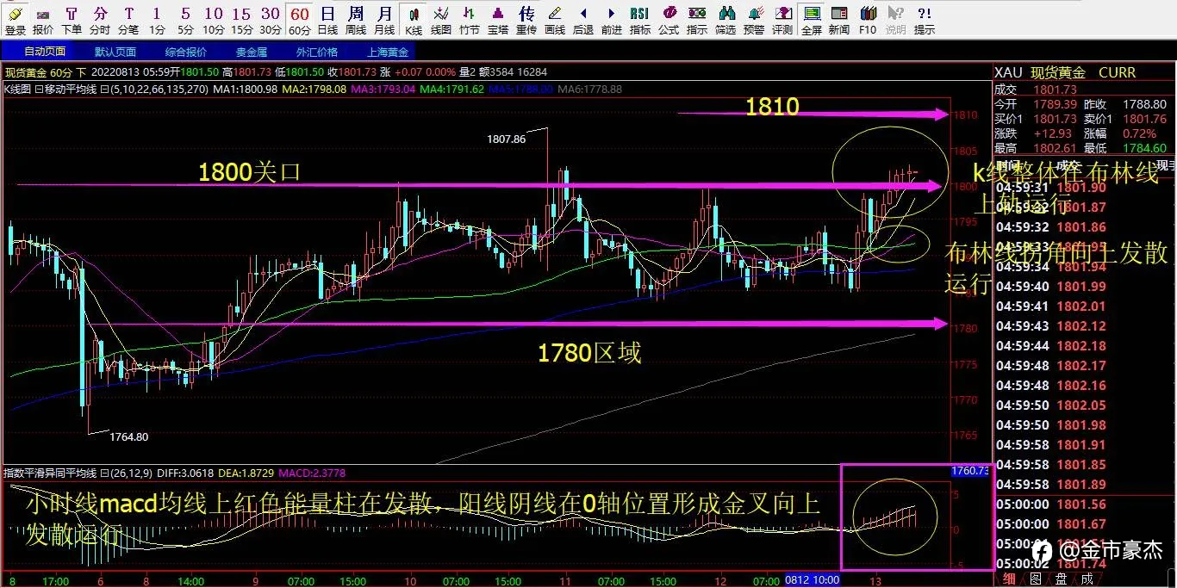Switch to 周线 weekly chart
Image resolution: width=1177 pixels, height=588 pixels.
coord(357,19)
